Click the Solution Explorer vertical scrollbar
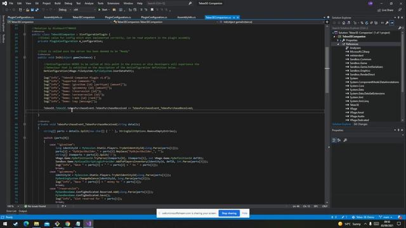The image size is (406, 228). click(402, 63)
